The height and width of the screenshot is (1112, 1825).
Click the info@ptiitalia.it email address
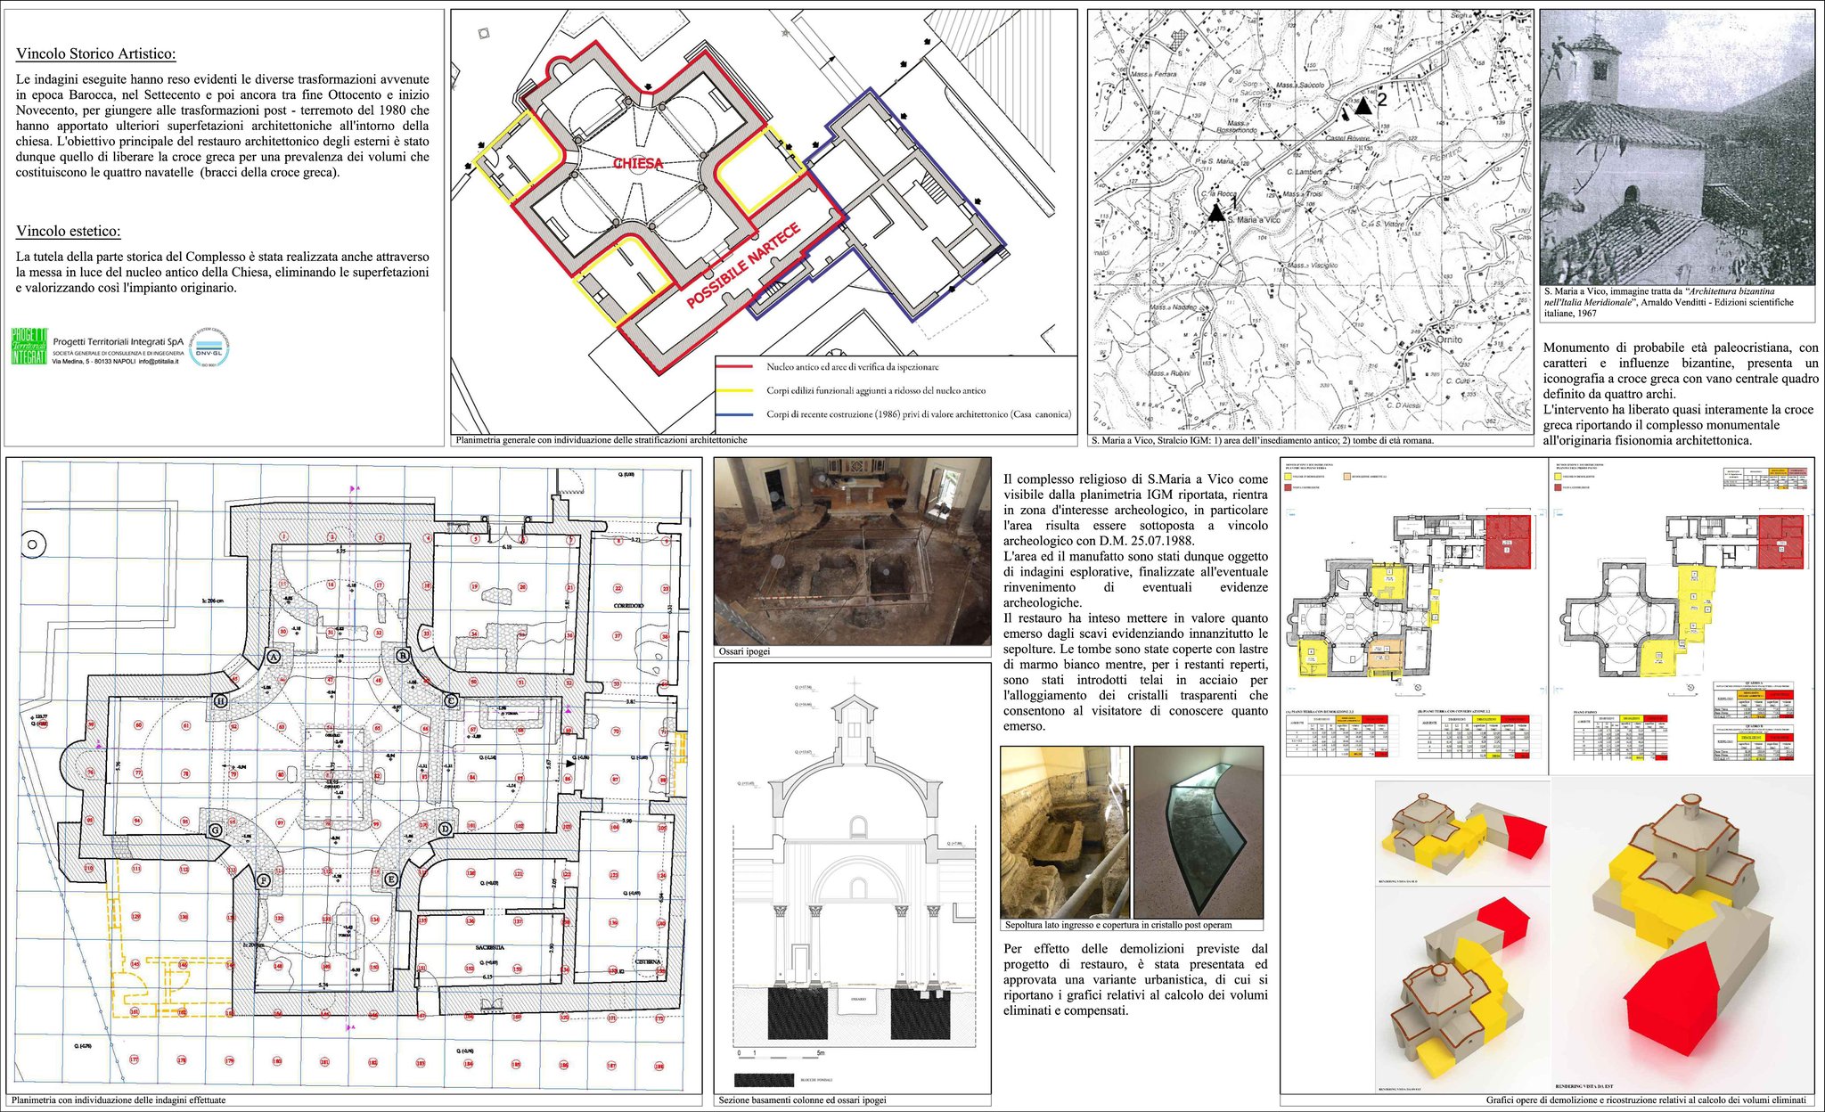tap(159, 362)
